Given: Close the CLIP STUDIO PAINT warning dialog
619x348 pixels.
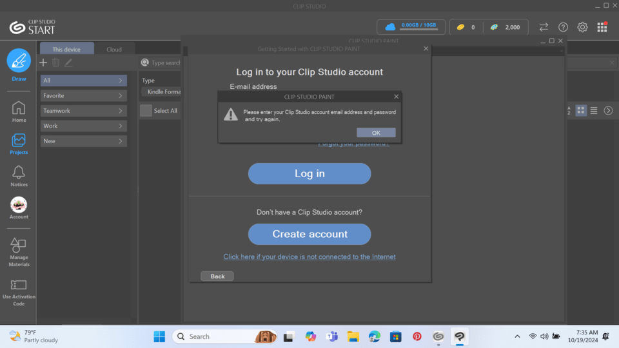Looking at the screenshot, I should tap(397, 97).
